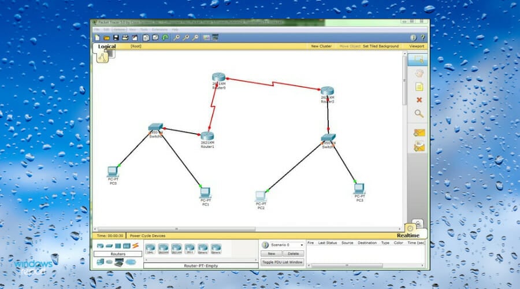Open network information with the 'i' icon
This screenshot has height=289, width=520.
tap(413, 38)
